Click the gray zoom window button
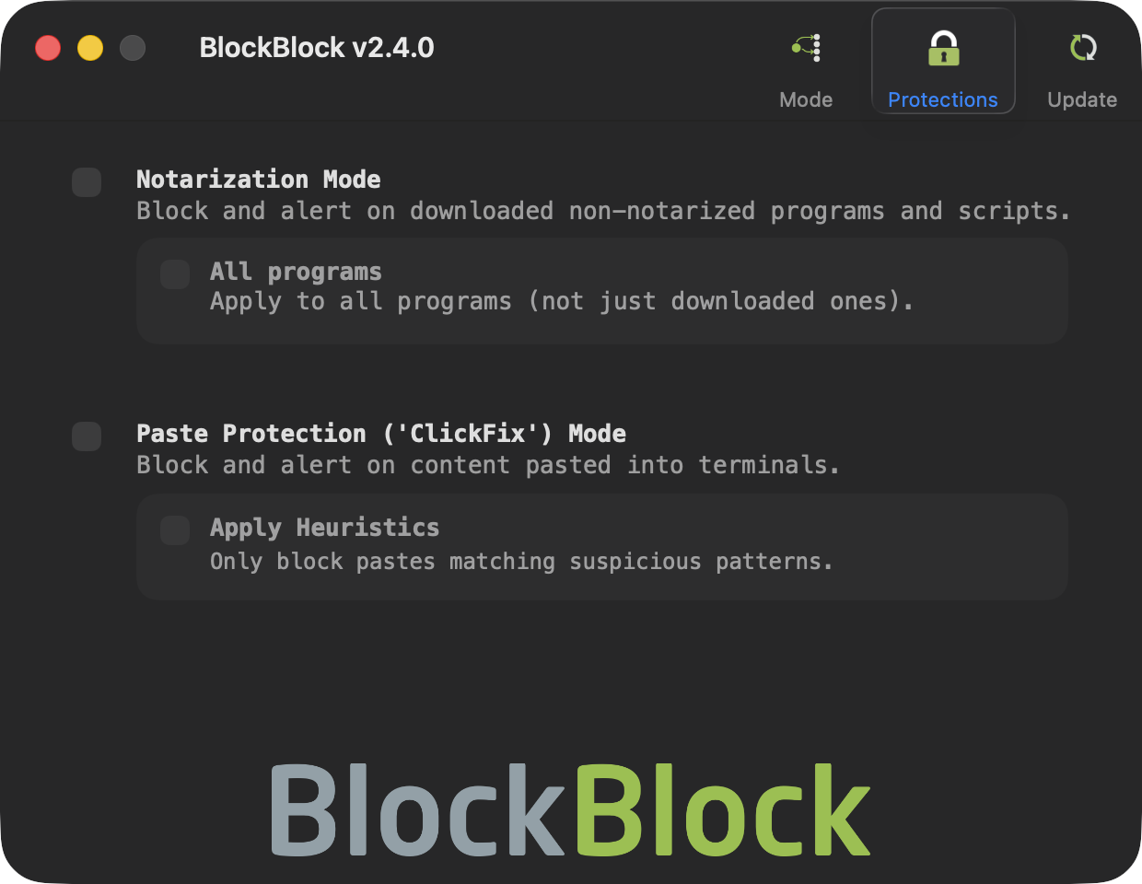Image resolution: width=1142 pixels, height=884 pixels. click(133, 48)
